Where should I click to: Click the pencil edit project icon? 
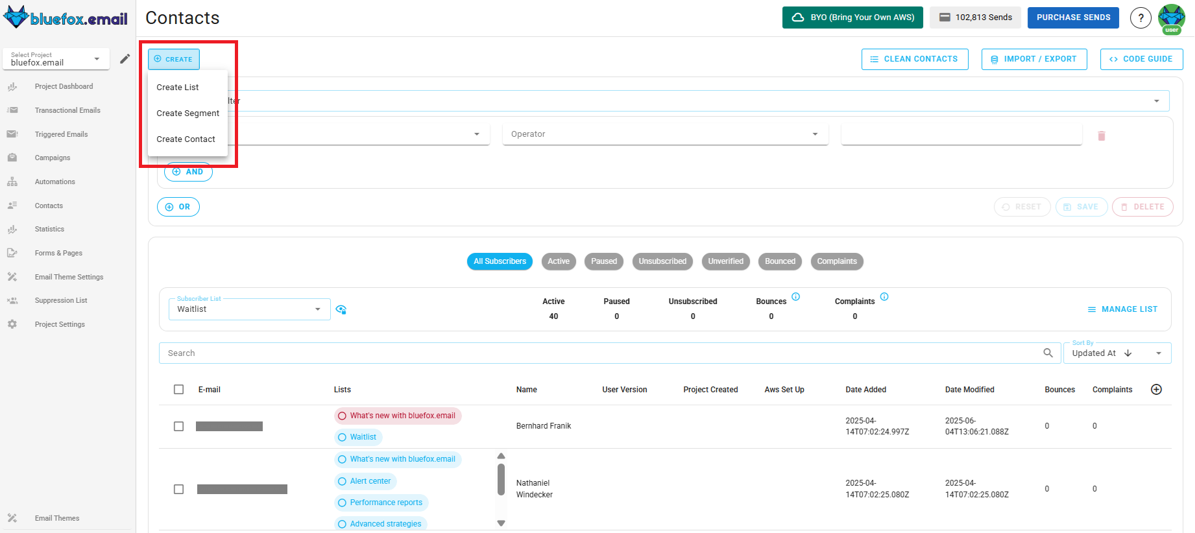pos(125,59)
